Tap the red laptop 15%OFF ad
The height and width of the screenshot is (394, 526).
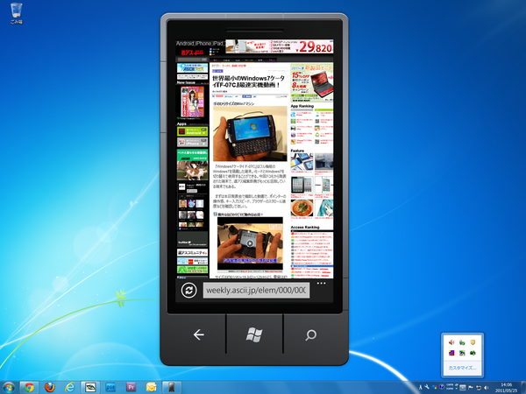click(x=311, y=82)
